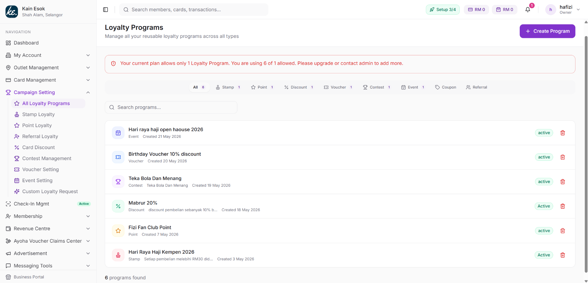Click the Fizi Fan Club Point star icon
The height and width of the screenshot is (283, 588).
(x=118, y=231)
